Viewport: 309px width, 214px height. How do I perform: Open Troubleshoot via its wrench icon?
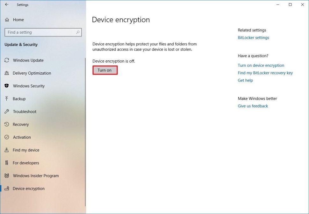click(7, 111)
